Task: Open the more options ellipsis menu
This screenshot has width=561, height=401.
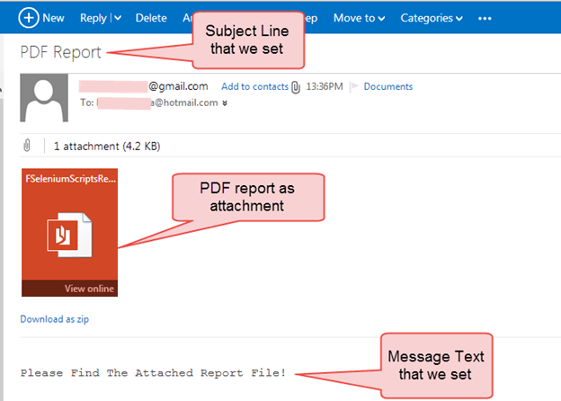Action: pyautogui.click(x=485, y=18)
